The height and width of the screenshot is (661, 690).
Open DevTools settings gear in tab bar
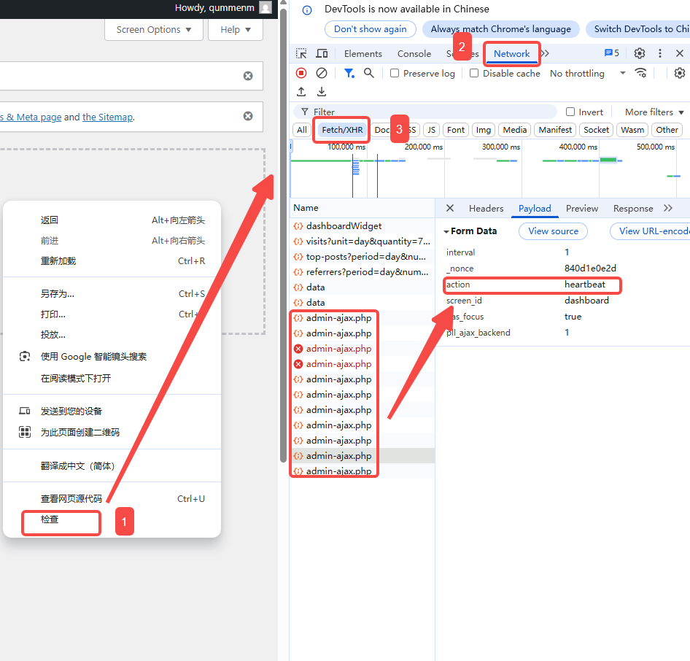point(640,53)
